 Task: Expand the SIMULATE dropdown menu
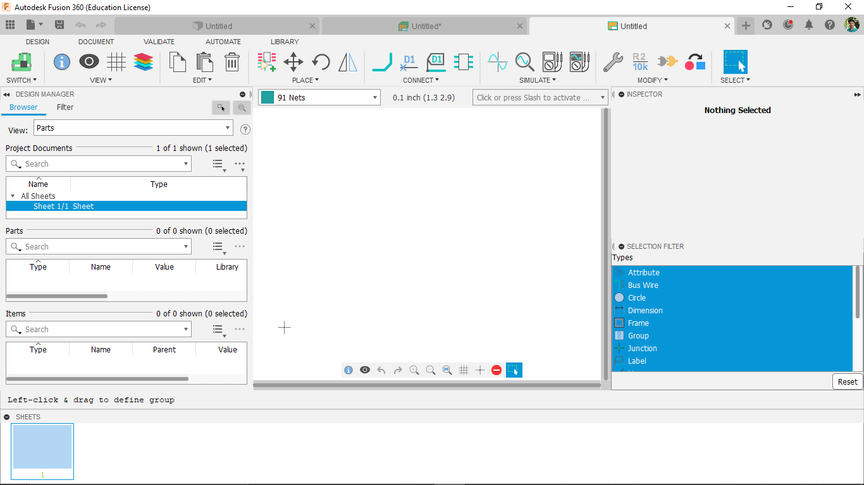tap(538, 80)
